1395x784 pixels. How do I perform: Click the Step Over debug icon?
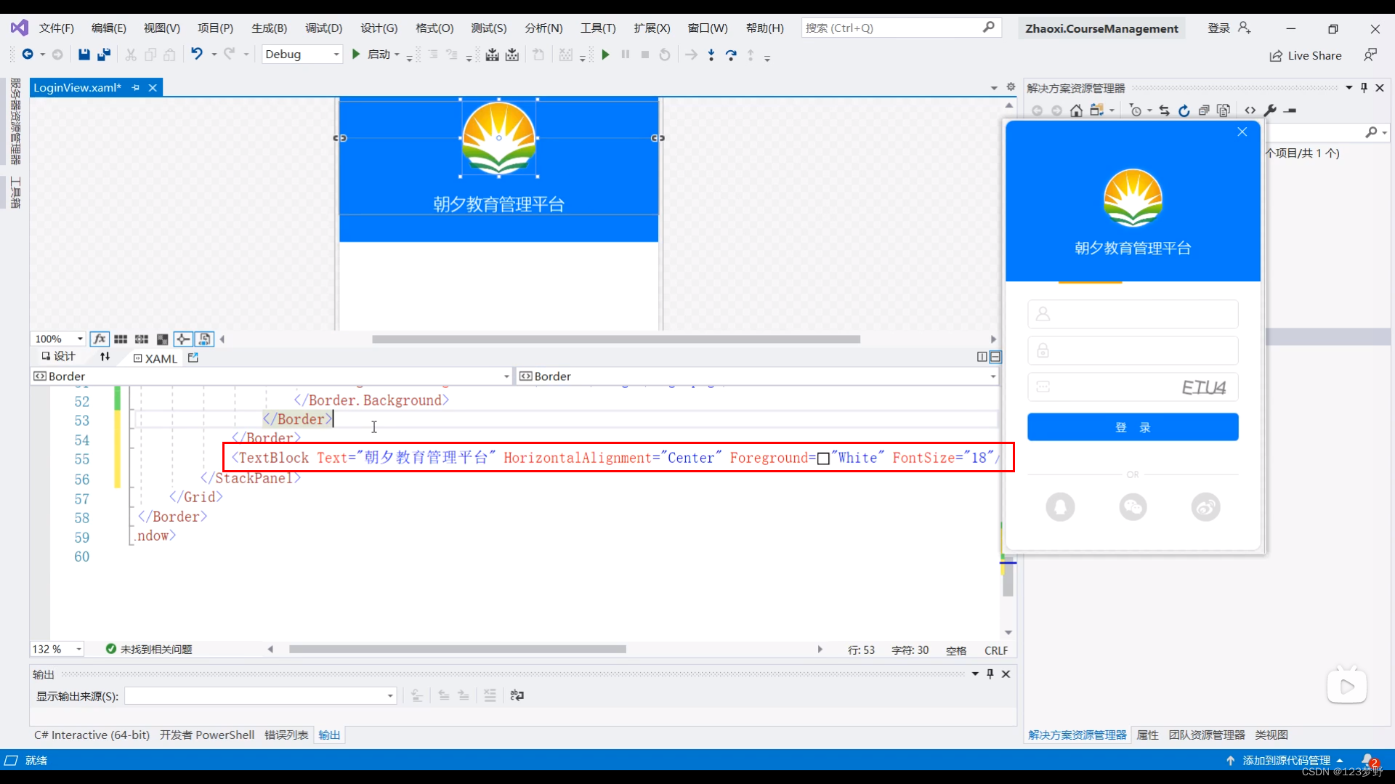click(731, 54)
